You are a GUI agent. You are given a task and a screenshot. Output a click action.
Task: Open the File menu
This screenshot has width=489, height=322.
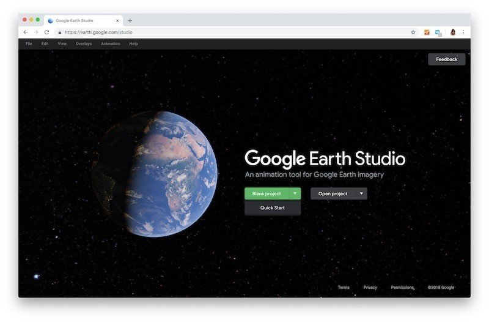29,43
